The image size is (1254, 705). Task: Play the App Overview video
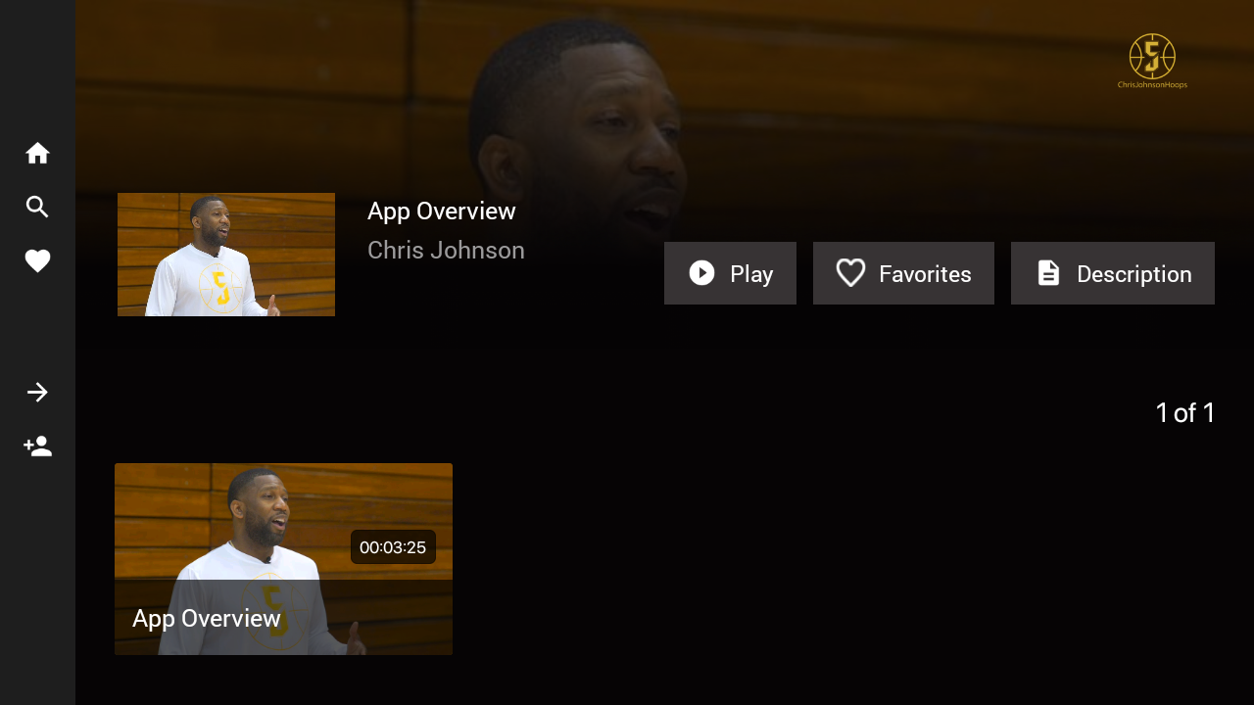730,273
